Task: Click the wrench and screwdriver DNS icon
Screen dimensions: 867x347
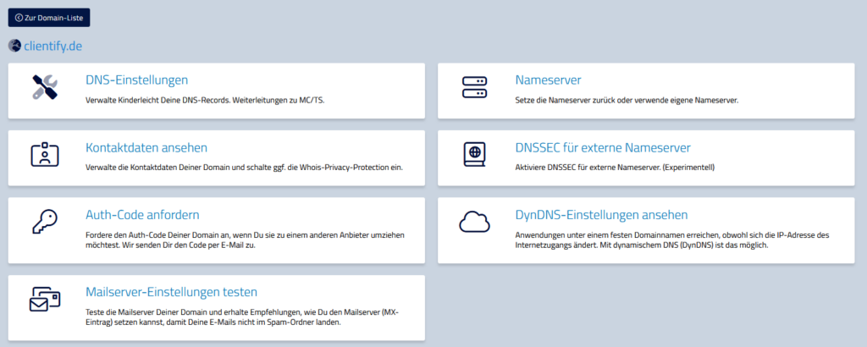Action: 45,87
